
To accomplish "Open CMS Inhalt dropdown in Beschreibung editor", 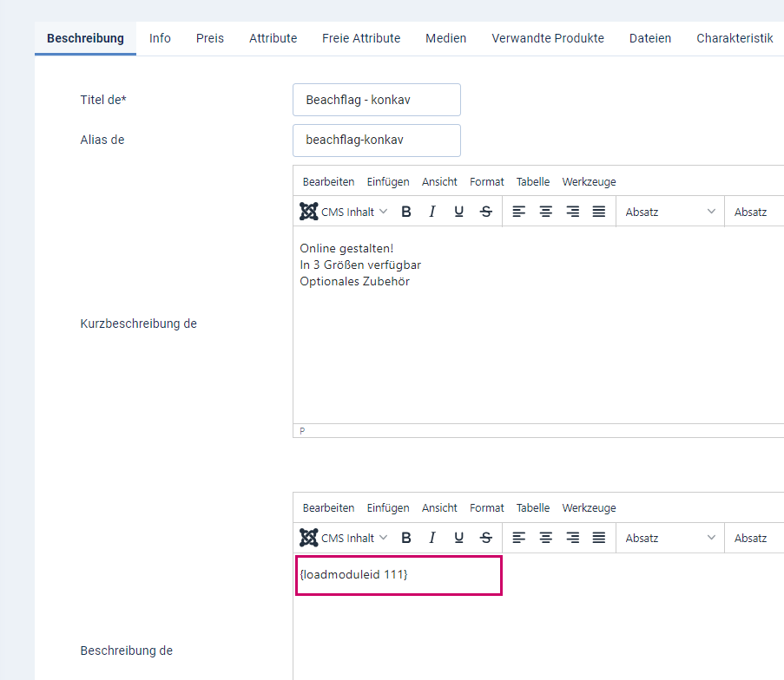I will click(x=344, y=538).
